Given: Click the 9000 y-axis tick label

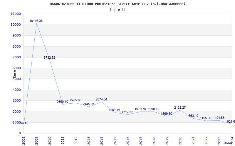Looking at the screenshot, I should pos(16,36).
